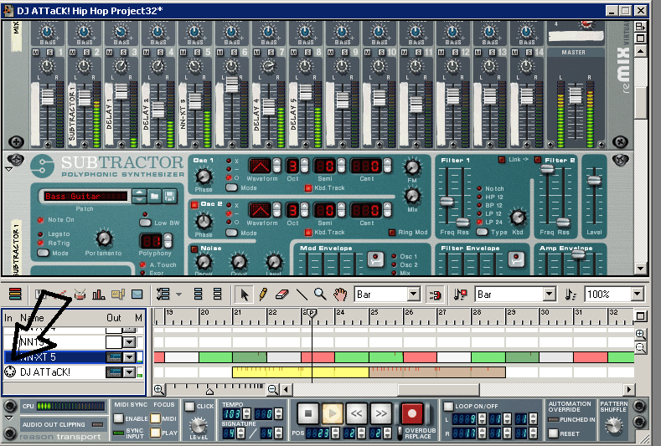Open Out dropdown for NN-XT 5 track
The width and height of the screenshot is (661, 446).
[x=129, y=357]
